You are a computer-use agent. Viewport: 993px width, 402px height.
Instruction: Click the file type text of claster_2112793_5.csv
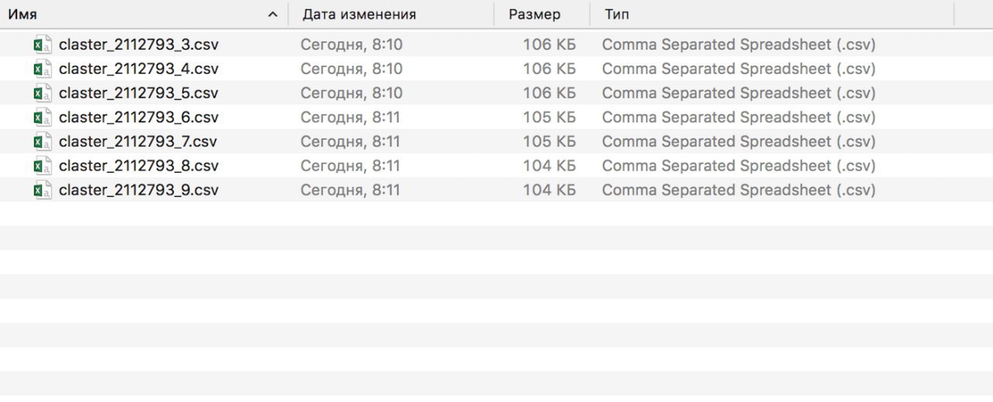(x=739, y=93)
